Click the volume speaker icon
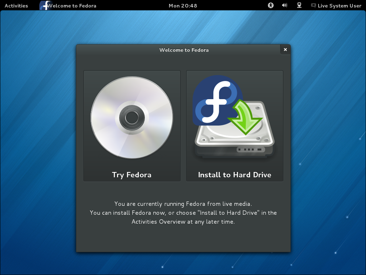Screen dimensions: 366x275 tap(285, 6)
